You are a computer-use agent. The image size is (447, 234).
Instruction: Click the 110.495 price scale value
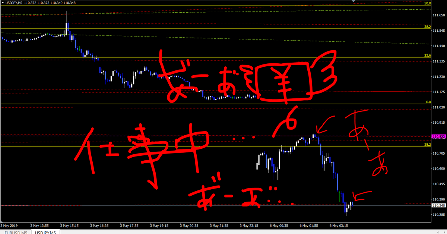tap(440, 184)
